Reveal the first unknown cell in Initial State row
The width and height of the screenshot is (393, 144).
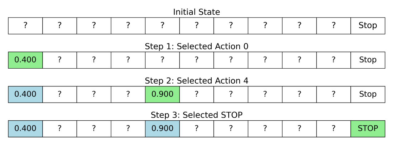[x=25, y=26]
